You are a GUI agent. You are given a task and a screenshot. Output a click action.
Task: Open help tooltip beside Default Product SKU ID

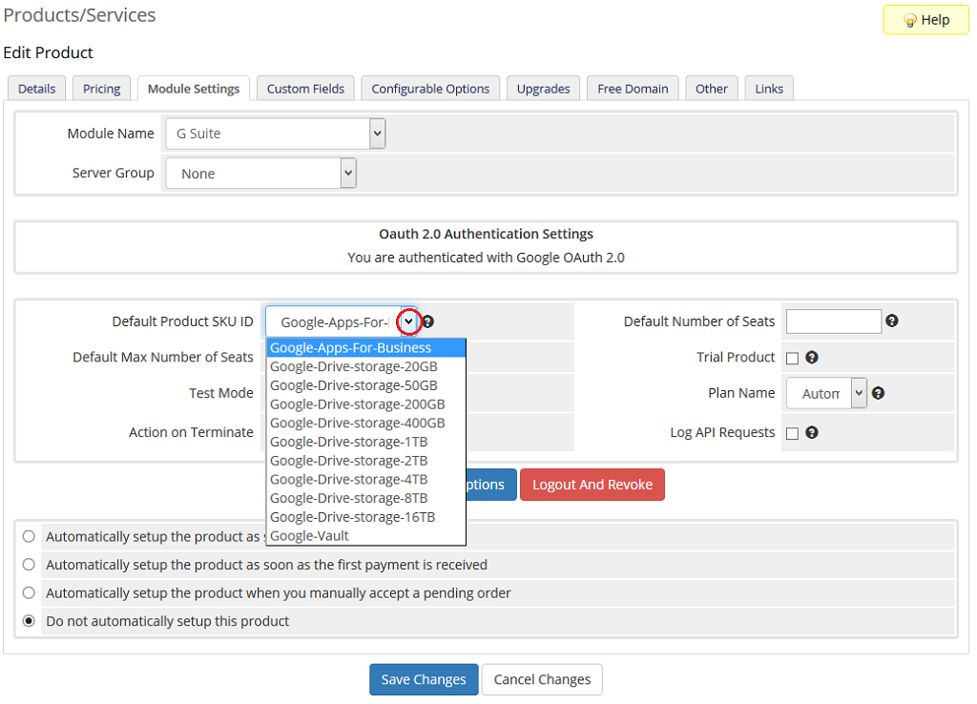[428, 321]
